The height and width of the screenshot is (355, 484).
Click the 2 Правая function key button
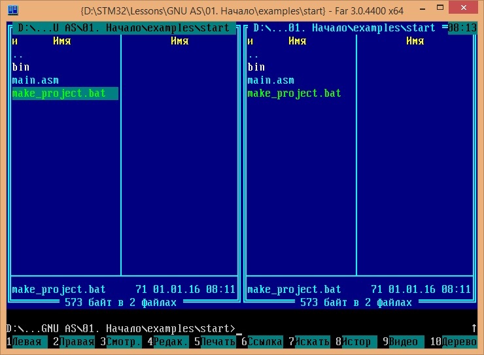click(74, 342)
